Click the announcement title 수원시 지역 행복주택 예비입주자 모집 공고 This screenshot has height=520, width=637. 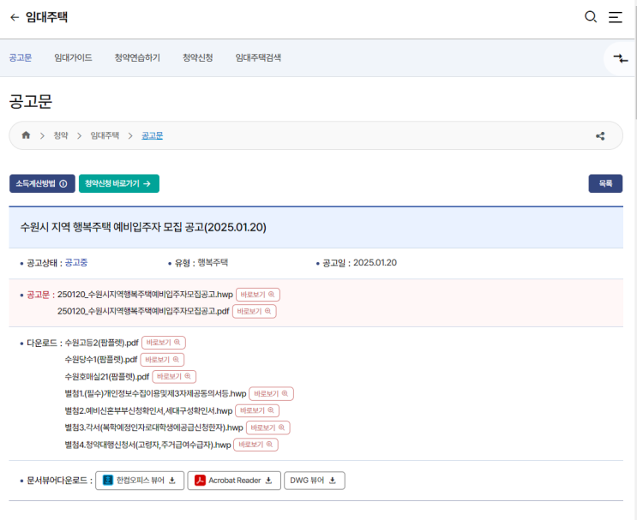pos(143,227)
